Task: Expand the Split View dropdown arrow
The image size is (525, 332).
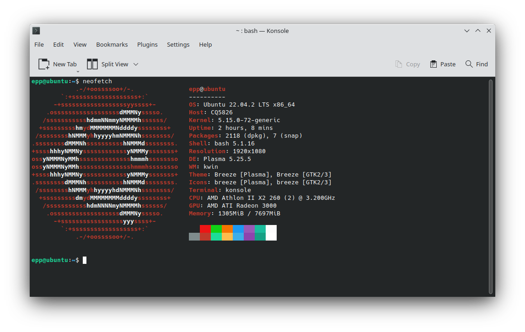Action: point(136,64)
